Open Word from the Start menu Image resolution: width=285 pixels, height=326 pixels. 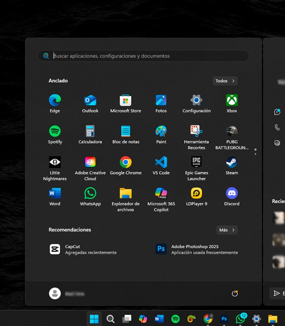pyautogui.click(x=55, y=197)
